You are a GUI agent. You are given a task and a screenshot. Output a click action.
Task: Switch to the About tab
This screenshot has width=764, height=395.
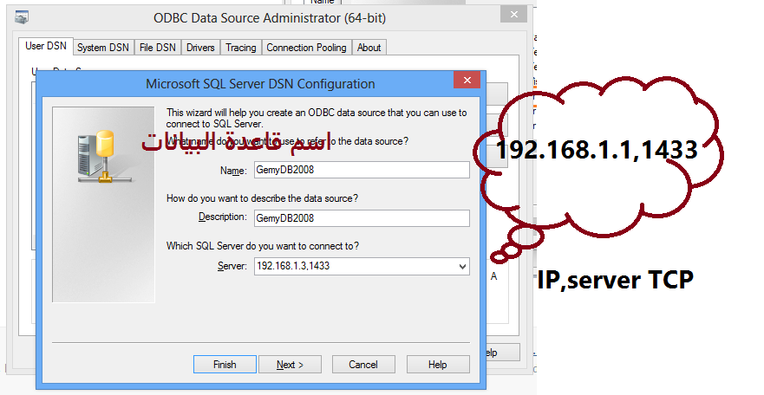coord(369,48)
